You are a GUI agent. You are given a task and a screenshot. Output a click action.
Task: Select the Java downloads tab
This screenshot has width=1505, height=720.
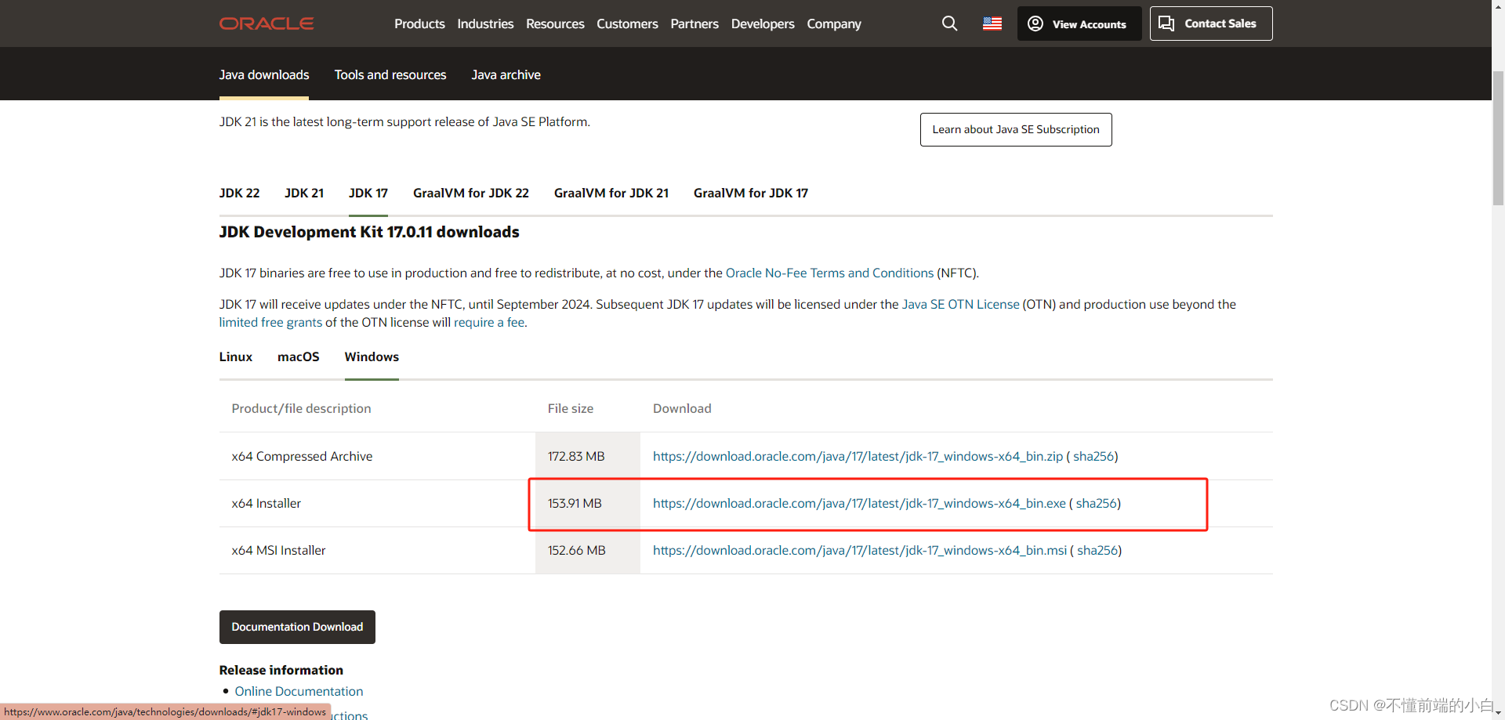pos(264,74)
